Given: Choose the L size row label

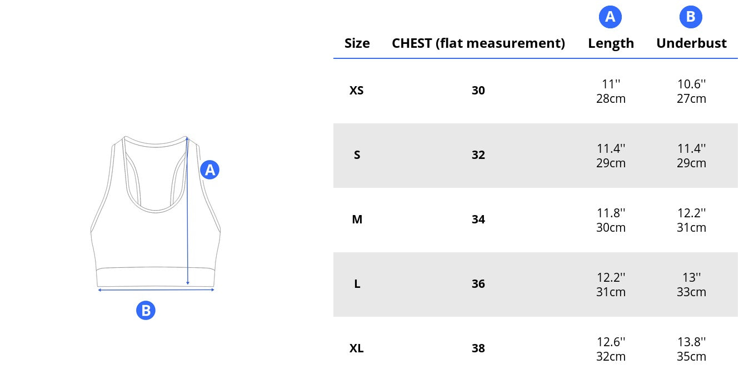Looking at the screenshot, I should [x=357, y=284].
